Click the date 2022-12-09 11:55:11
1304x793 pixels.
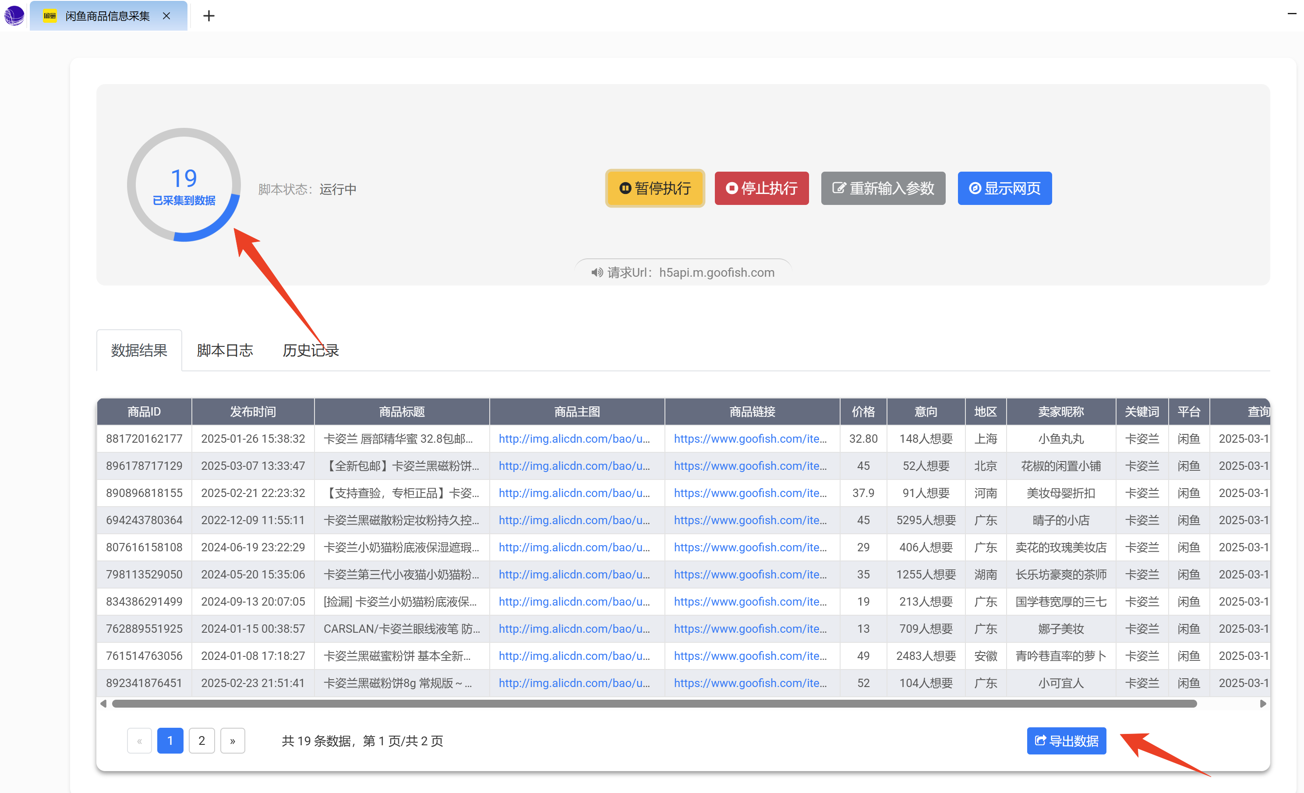253,520
